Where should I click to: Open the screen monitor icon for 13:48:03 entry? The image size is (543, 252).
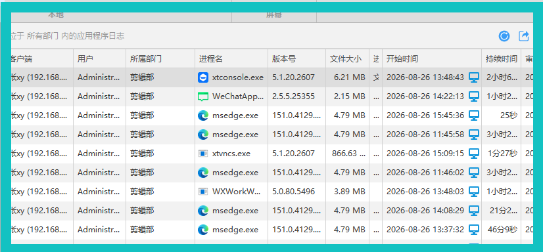[474, 192]
